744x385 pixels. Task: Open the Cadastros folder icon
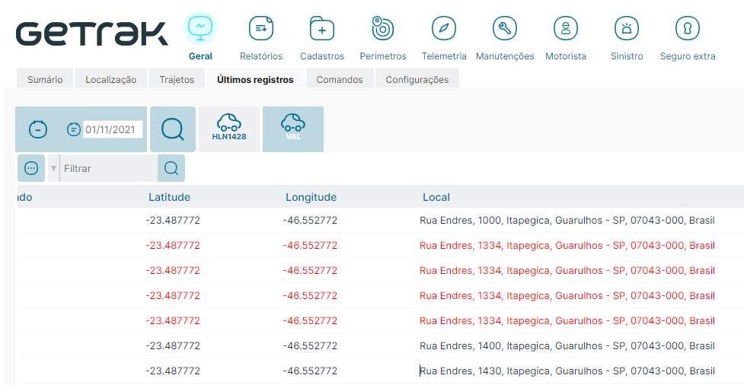point(321,28)
